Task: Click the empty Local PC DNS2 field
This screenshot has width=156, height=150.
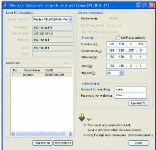Action: pyautogui.click(x=53, y=54)
